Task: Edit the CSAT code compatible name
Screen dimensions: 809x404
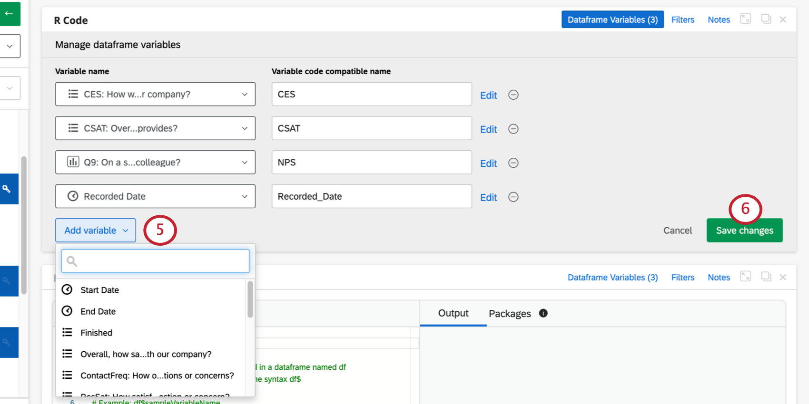Action: pyautogui.click(x=488, y=129)
